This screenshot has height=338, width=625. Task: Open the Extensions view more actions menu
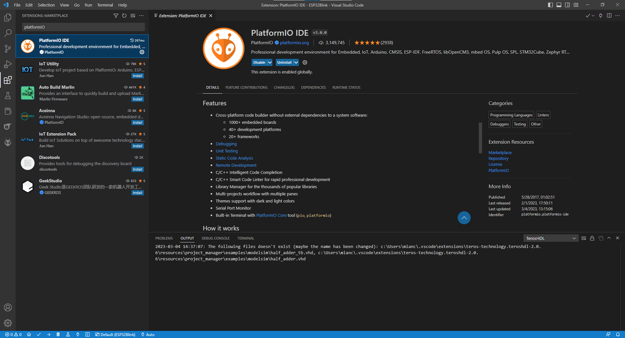point(142,16)
